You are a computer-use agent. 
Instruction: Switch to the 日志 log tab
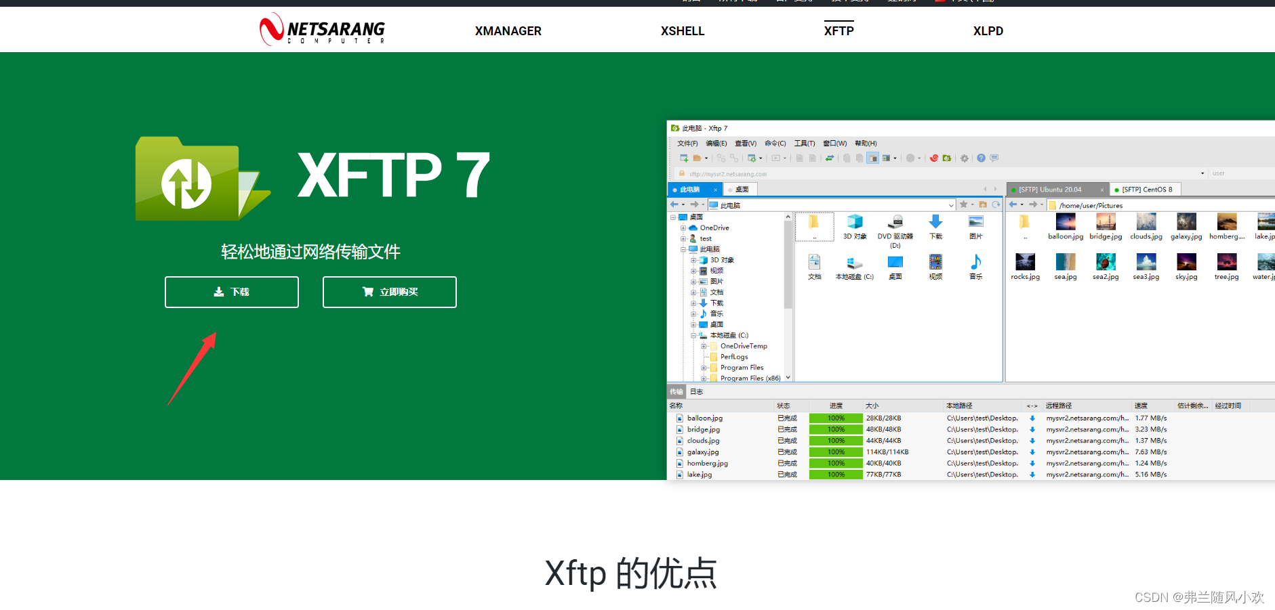(x=696, y=391)
